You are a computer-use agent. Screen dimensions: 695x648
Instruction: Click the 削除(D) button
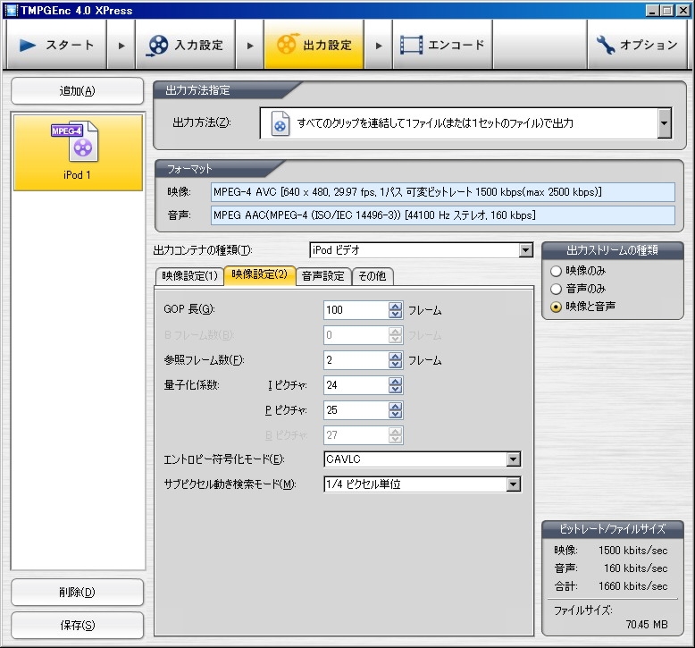click(x=78, y=592)
